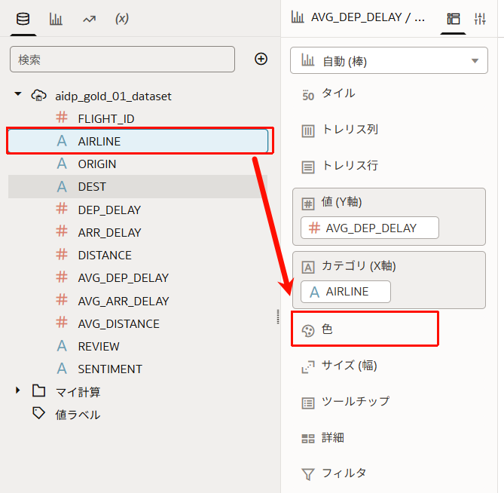
Task: Select the DISTANCE column
Action: click(105, 256)
